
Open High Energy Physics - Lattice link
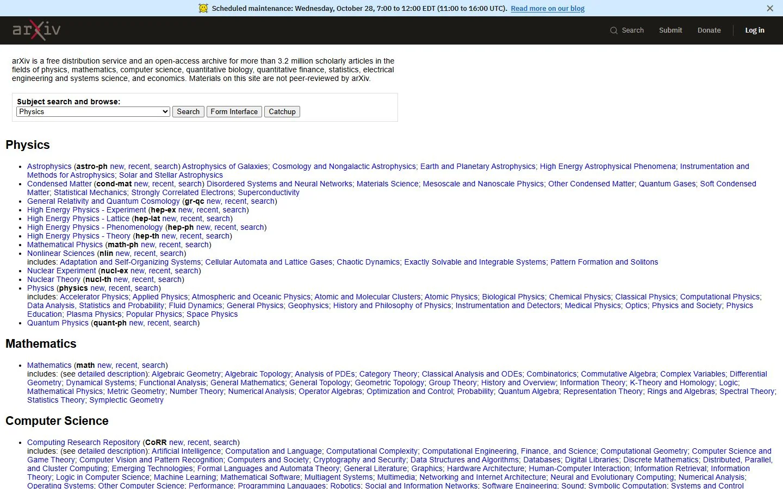[78, 218]
